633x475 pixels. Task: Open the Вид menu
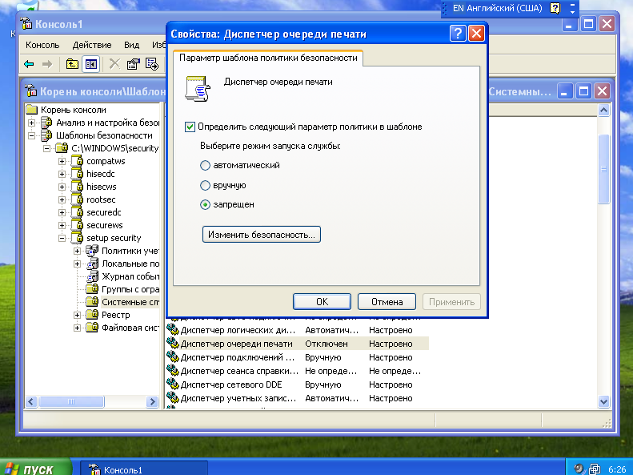coord(131,45)
